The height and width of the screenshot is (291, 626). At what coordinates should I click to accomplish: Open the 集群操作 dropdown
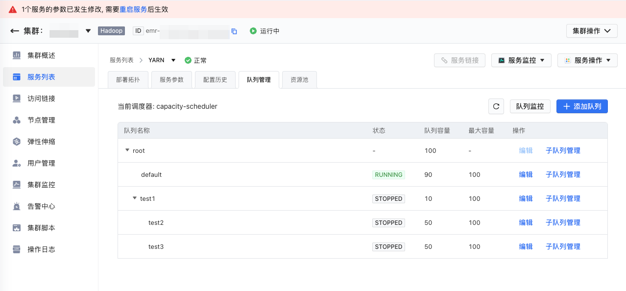(592, 31)
